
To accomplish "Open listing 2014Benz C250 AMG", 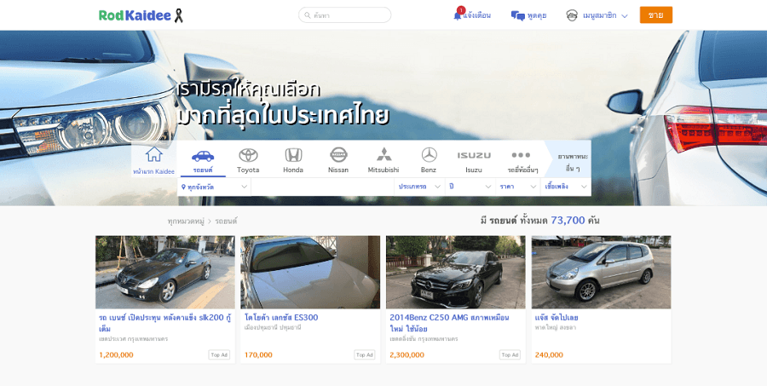I will 449,323.
